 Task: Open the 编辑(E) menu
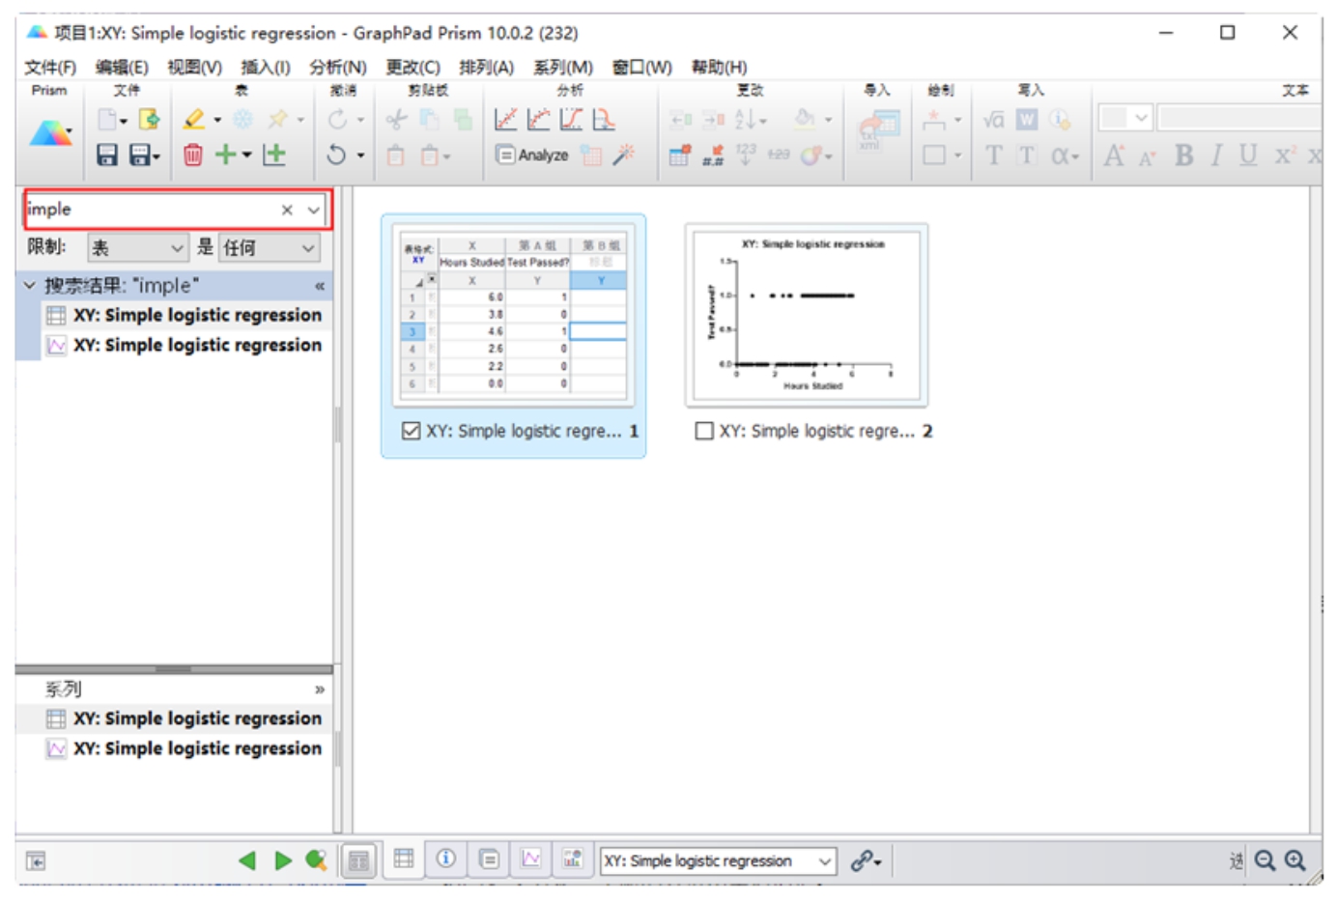[x=122, y=67]
